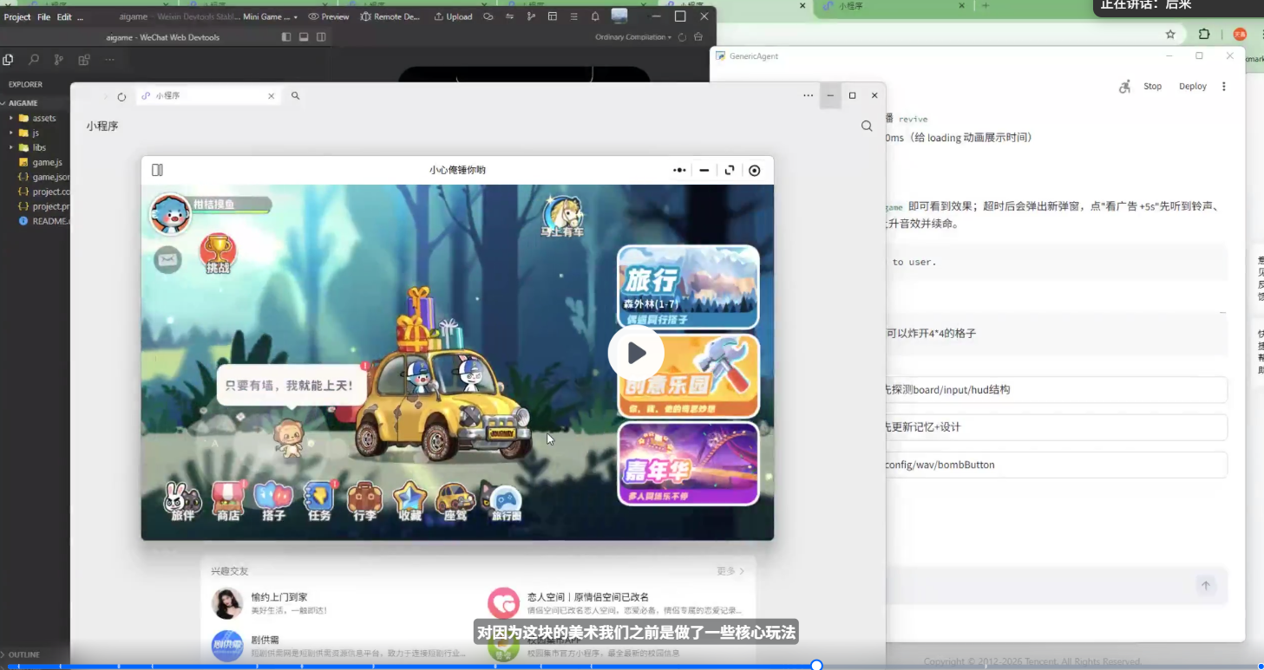Open the 旅行 travel card
This screenshot has width=1264, height=670.
pyautogui.click(x=688, y=287)
